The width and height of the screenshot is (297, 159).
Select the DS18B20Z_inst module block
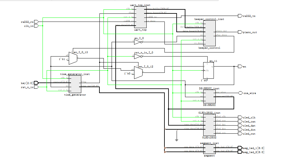(209, 96)
